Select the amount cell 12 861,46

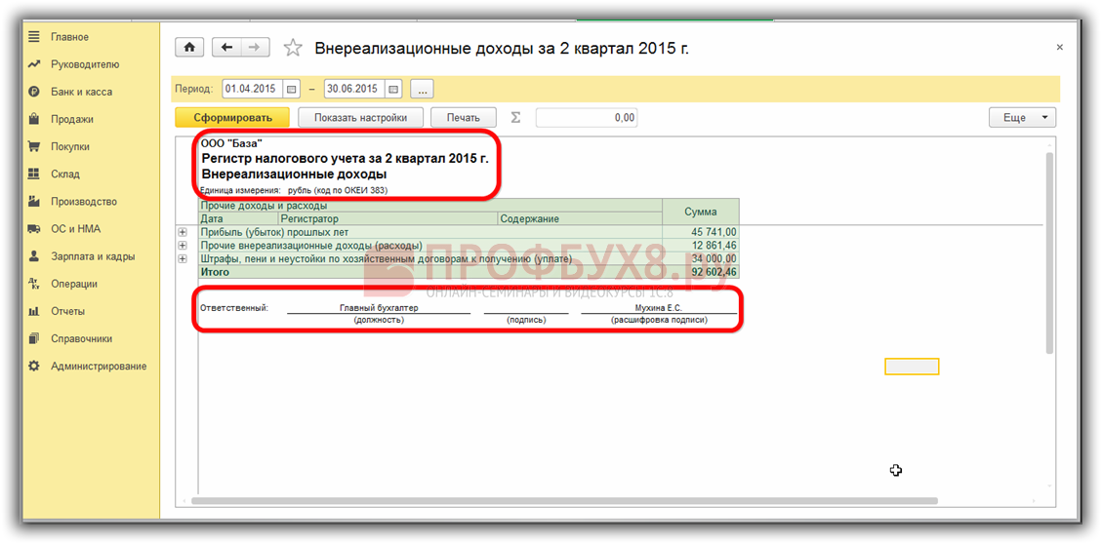click(x=701, y=245)
